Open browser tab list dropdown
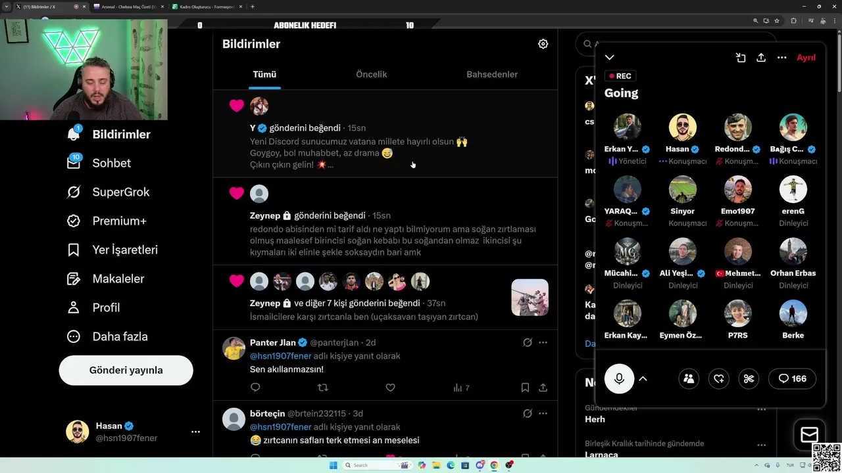This screenshot has height=473, width=842. (7, 7)
